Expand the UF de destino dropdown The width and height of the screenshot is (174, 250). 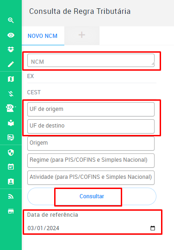pos(91,126)
